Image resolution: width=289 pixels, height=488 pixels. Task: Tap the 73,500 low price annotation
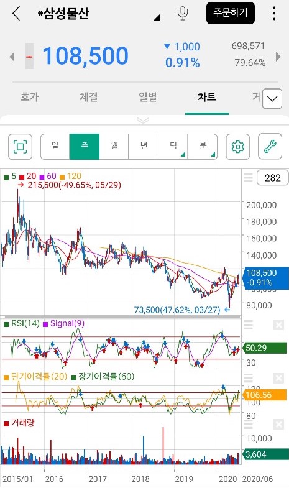pos(182,310)
